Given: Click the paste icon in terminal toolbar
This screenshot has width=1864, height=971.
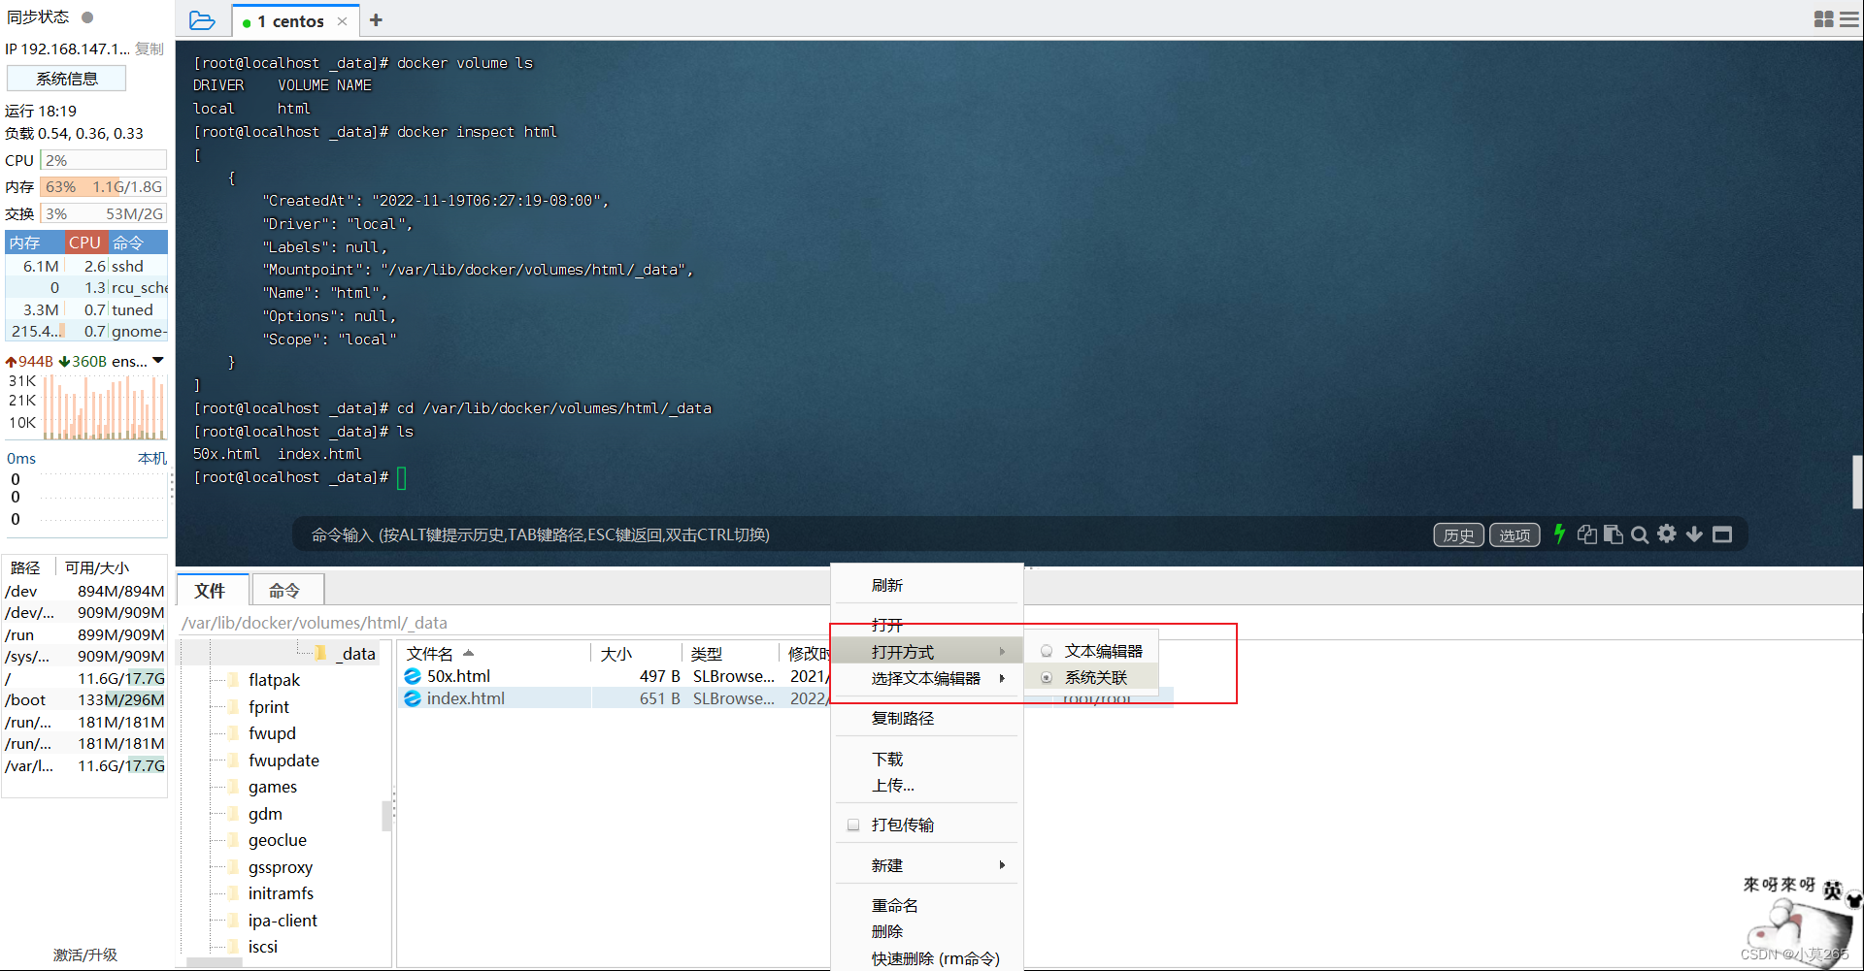Looking at the screenshot, I should pyautogui.click(x=1614, y=534).
